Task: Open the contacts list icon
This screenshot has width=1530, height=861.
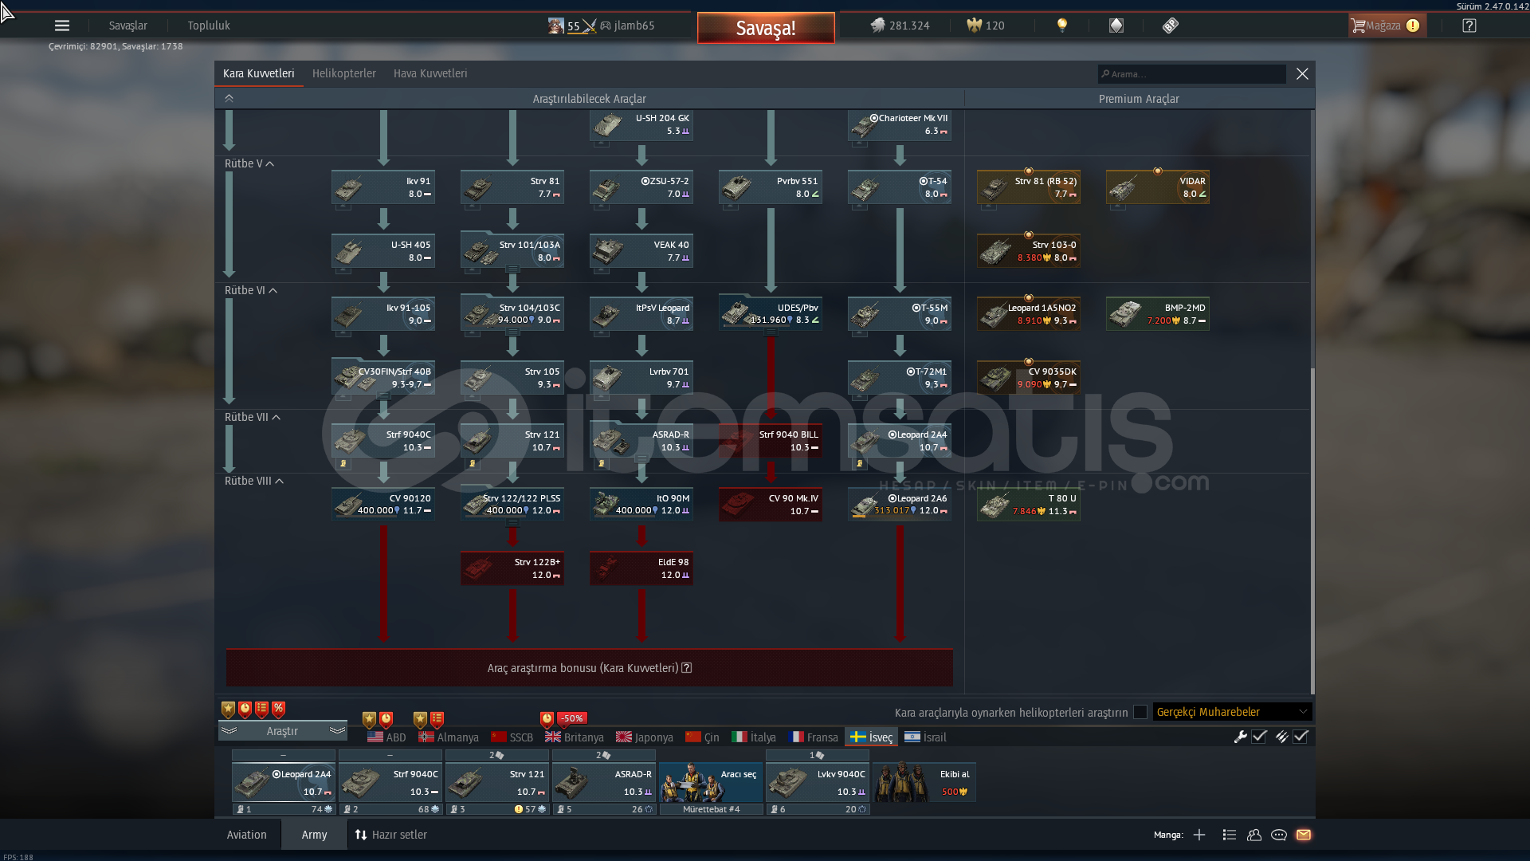Action: 1230,835
